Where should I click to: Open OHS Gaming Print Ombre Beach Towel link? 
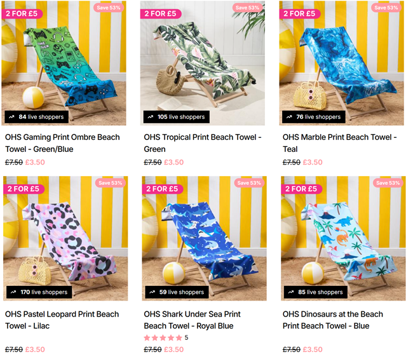coord(62,143)
